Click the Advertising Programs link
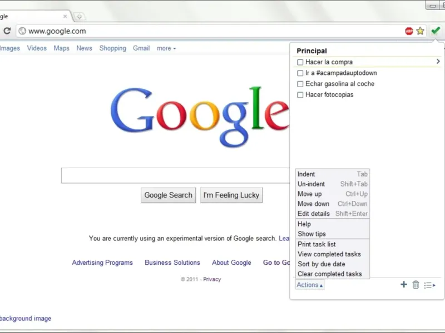The height and width of the screenshot is (333, 445). coord(102,263)
